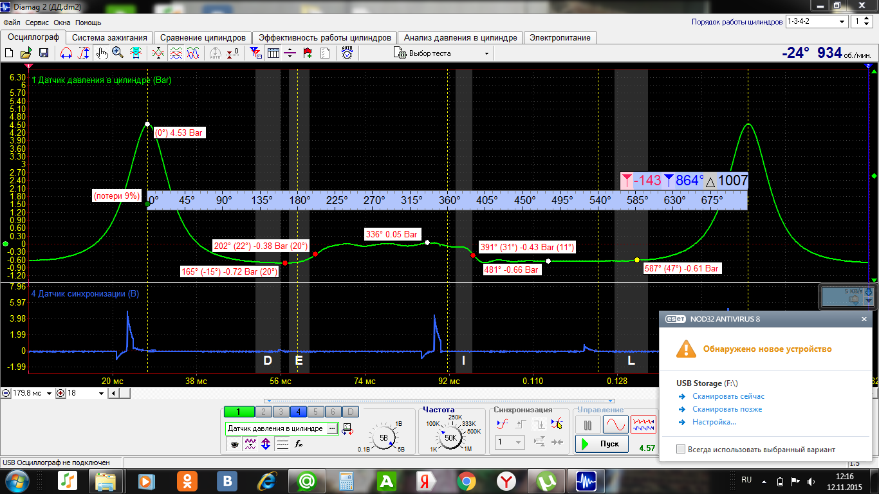Switch to Система зажигания tab
Screen dimensions: 879x494
coord(111,37)
